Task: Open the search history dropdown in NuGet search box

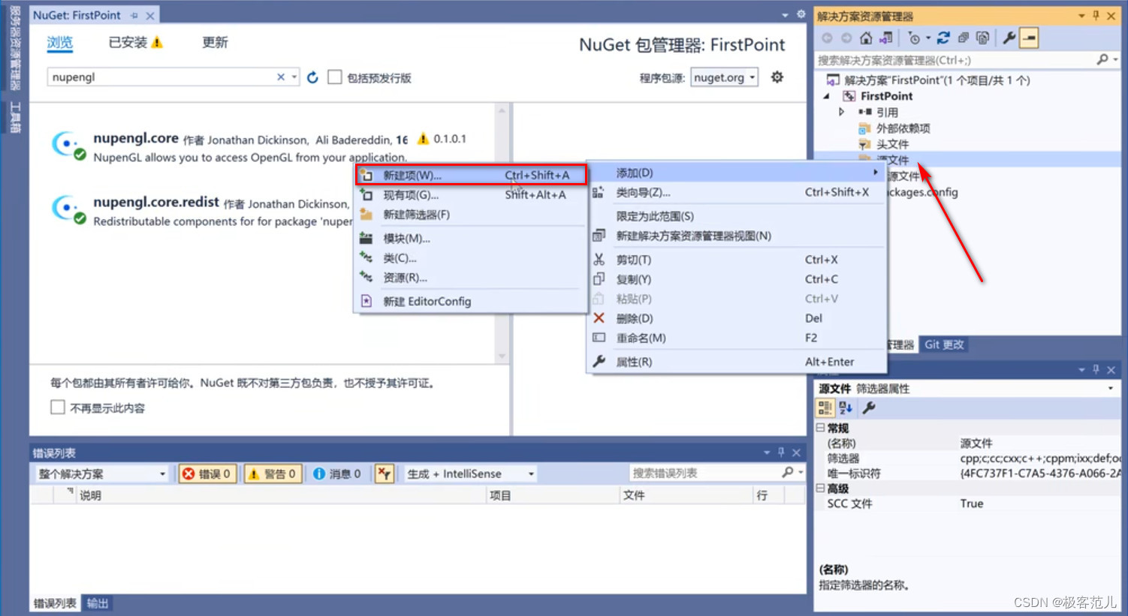Action: pyautogui.click(x=294, y=77)
